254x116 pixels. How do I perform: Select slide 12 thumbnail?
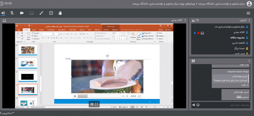pos(28,77)
